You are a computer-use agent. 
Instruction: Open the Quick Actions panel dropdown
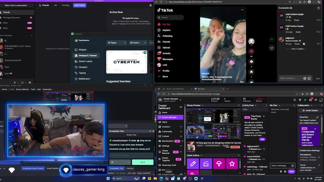[x=201, y=155]
